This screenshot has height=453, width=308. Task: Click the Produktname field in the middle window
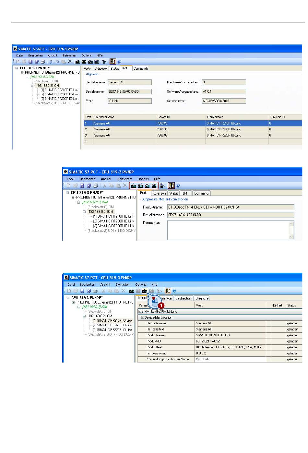click(231, 207)
